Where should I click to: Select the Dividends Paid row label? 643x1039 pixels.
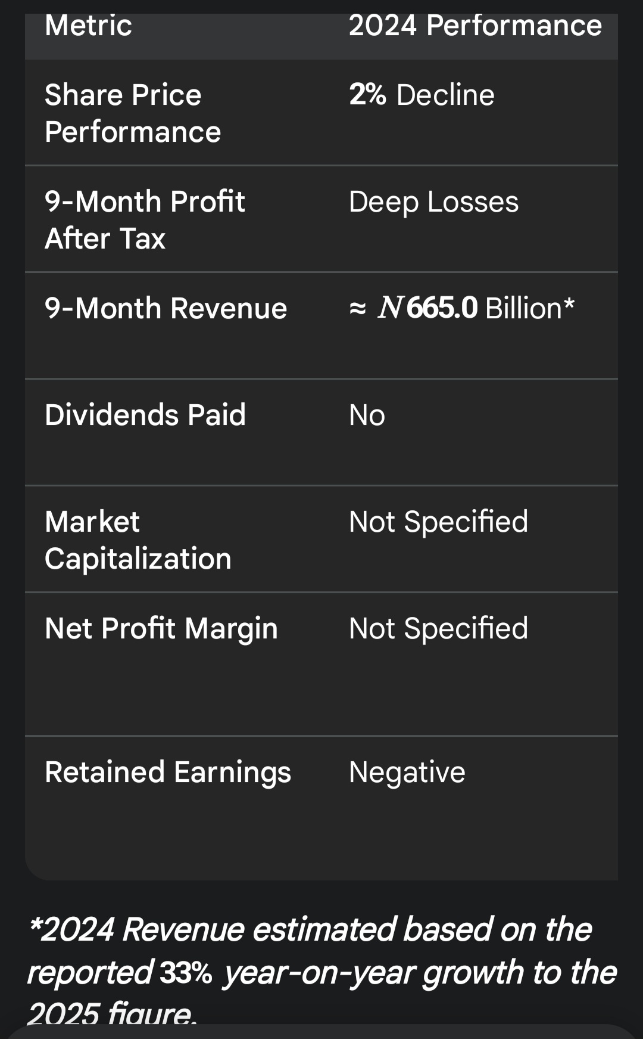coord(145,415)
